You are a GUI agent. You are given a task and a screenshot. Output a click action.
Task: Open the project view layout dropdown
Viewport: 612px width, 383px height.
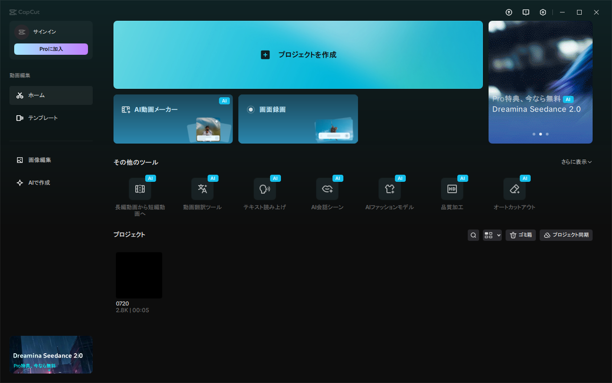point(492,235)
